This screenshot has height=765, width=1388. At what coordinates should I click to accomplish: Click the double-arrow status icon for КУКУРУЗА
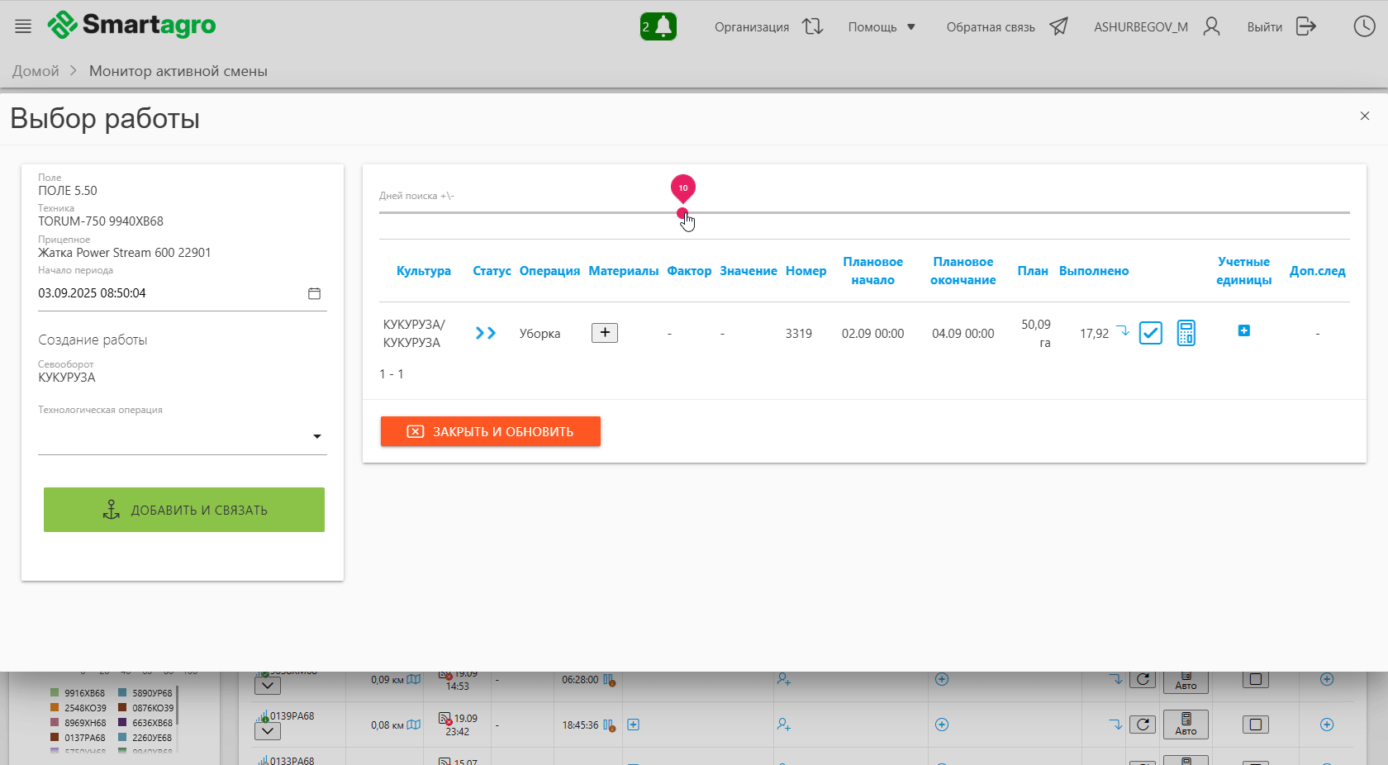click(486, 333)
